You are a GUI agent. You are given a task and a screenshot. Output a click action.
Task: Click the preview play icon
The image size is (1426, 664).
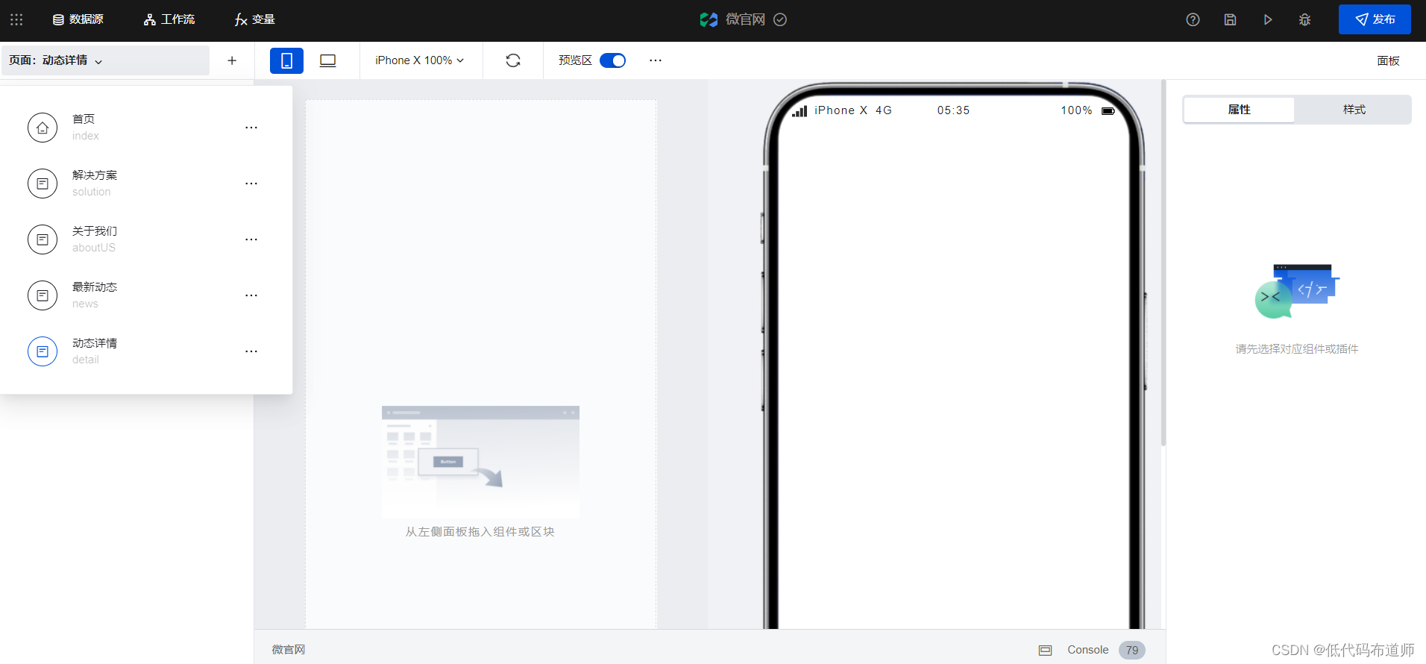pos(1267,19)
